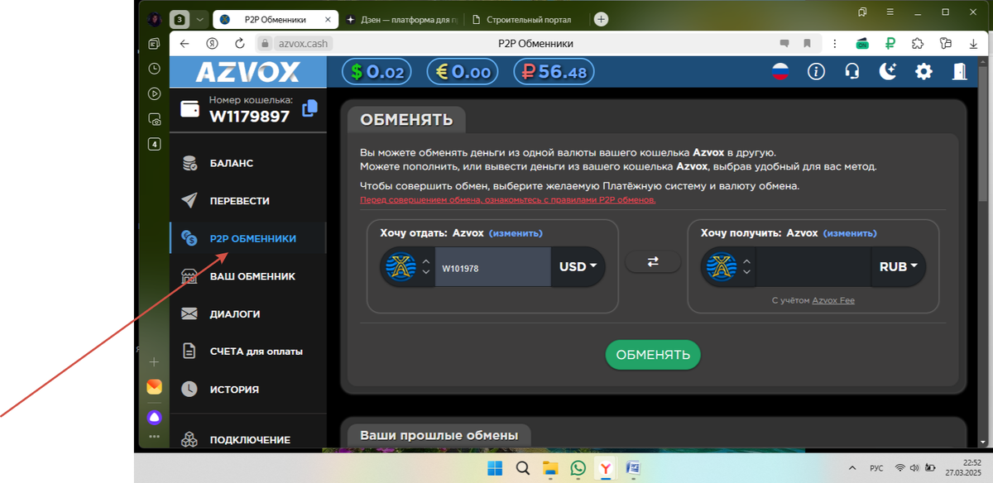Screen dimensions: 993x483
Task: Switch to the Строительный портал tab
Action: tap(525, 19)
